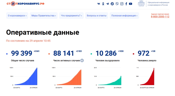The width and height of the screenshot is (175, 96).
Task: Expand the Меры Правительства dropdown menu
Action: click(x=44, y=16)
